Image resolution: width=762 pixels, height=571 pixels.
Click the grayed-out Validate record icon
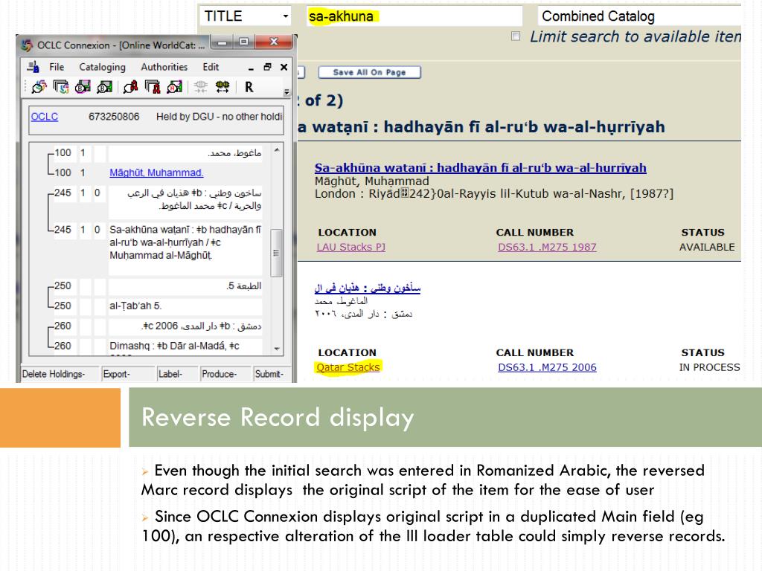pos(200,87)
